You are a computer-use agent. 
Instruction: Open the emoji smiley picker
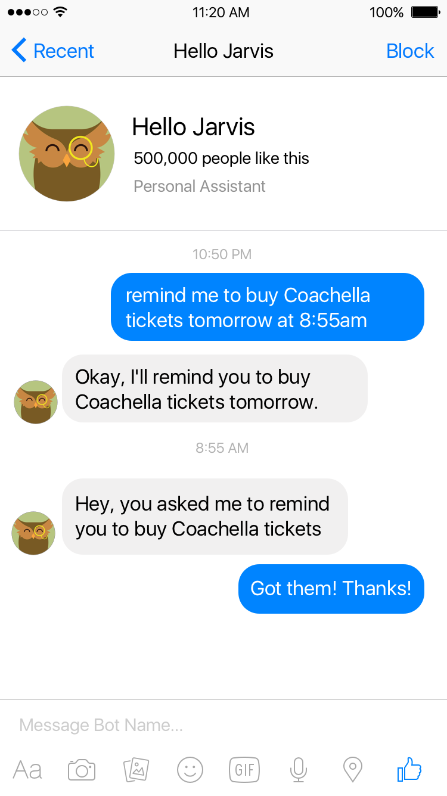point(190,769)
